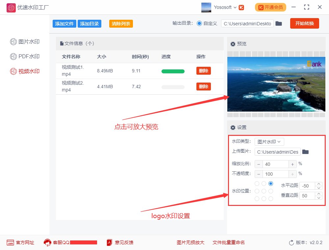Open output directory folder browser
Screen dimensions: 329x250
coord(279,23)
